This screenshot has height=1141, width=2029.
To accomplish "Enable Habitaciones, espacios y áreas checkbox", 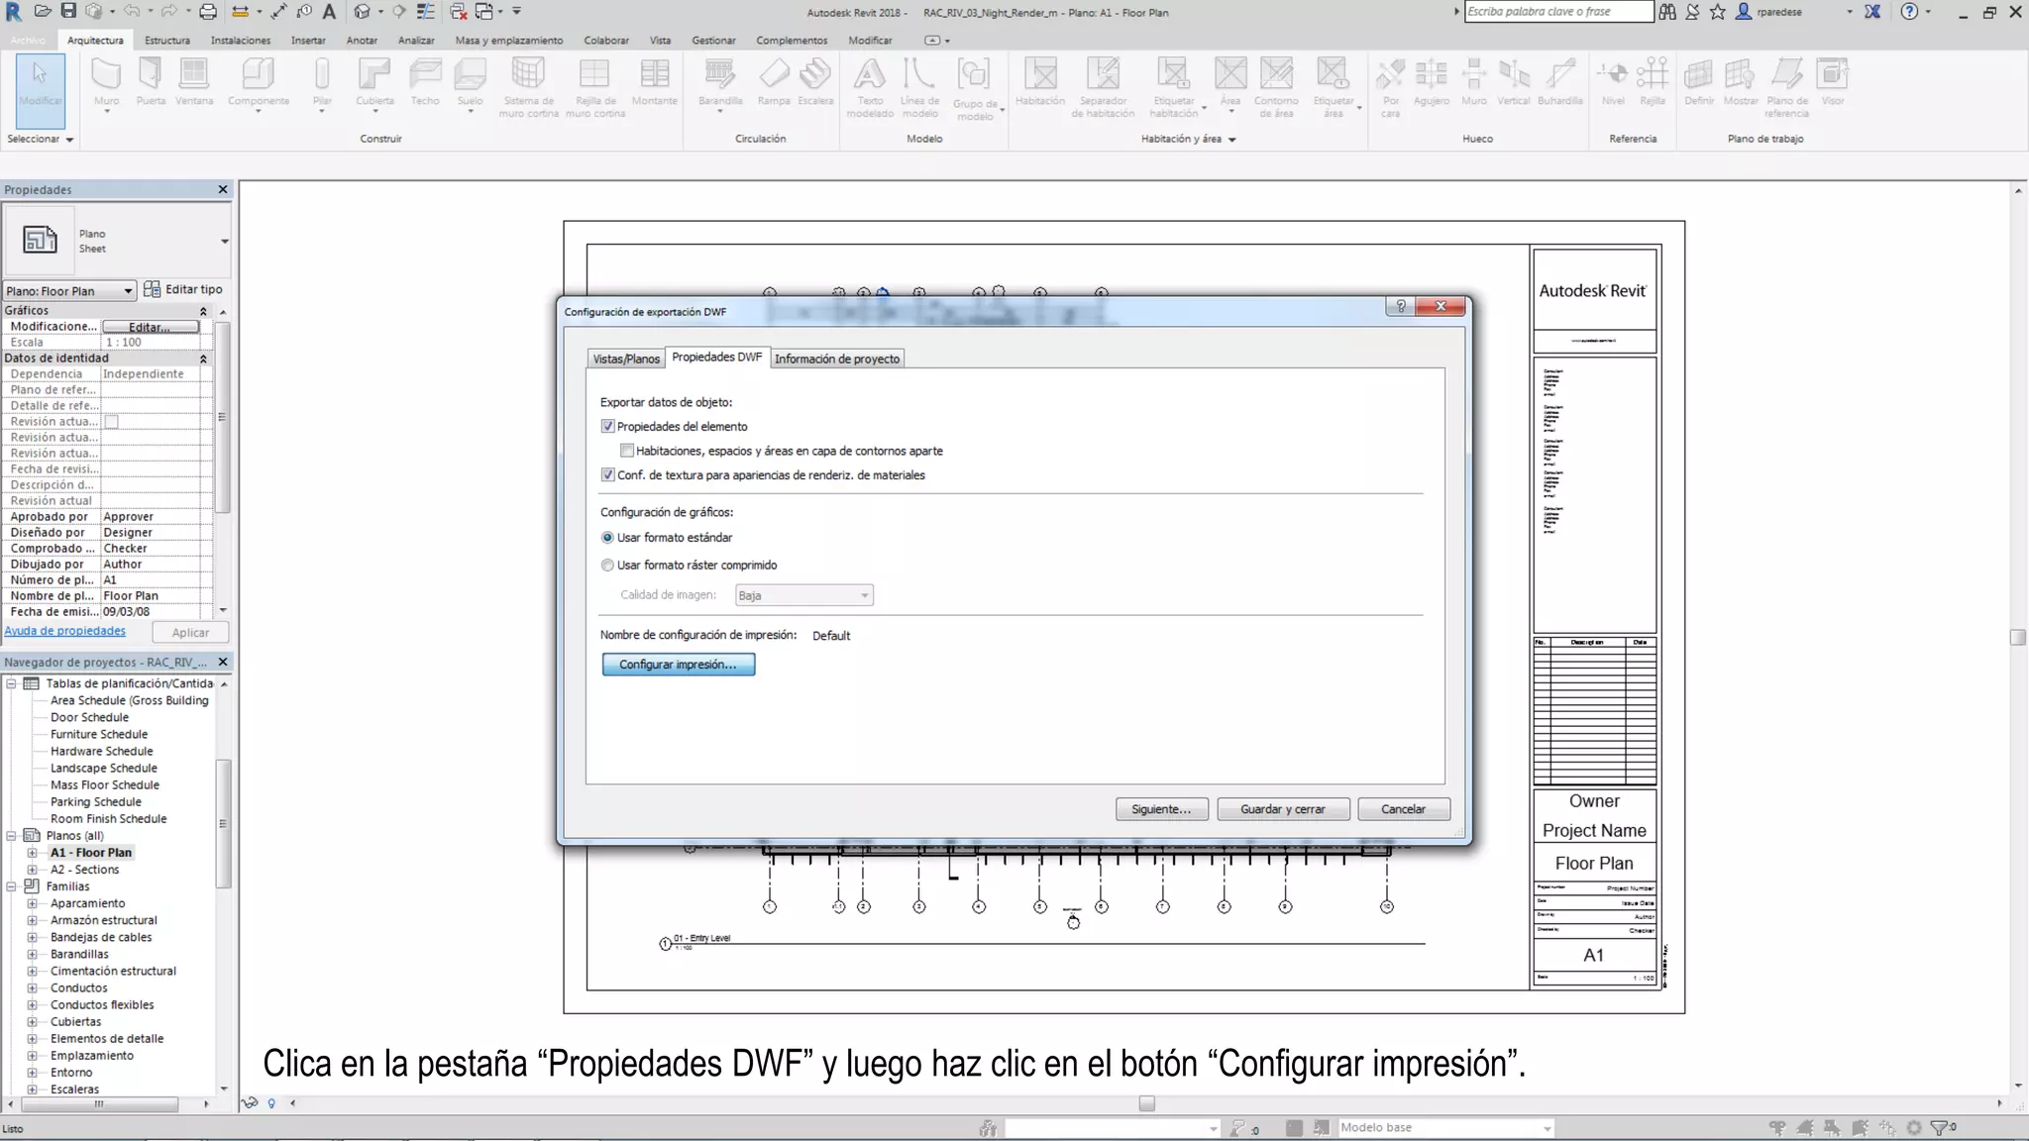I will (627, 451).
